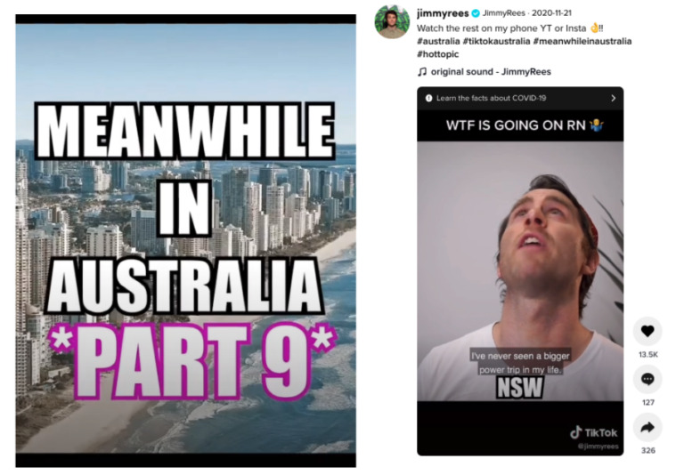Click the COVID-19 info circle icon
This screenshot has width=684, height=475.
[428, 98]
